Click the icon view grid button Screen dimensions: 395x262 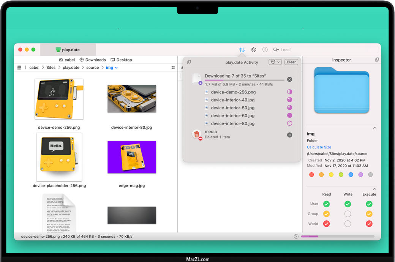coord(173,68)
